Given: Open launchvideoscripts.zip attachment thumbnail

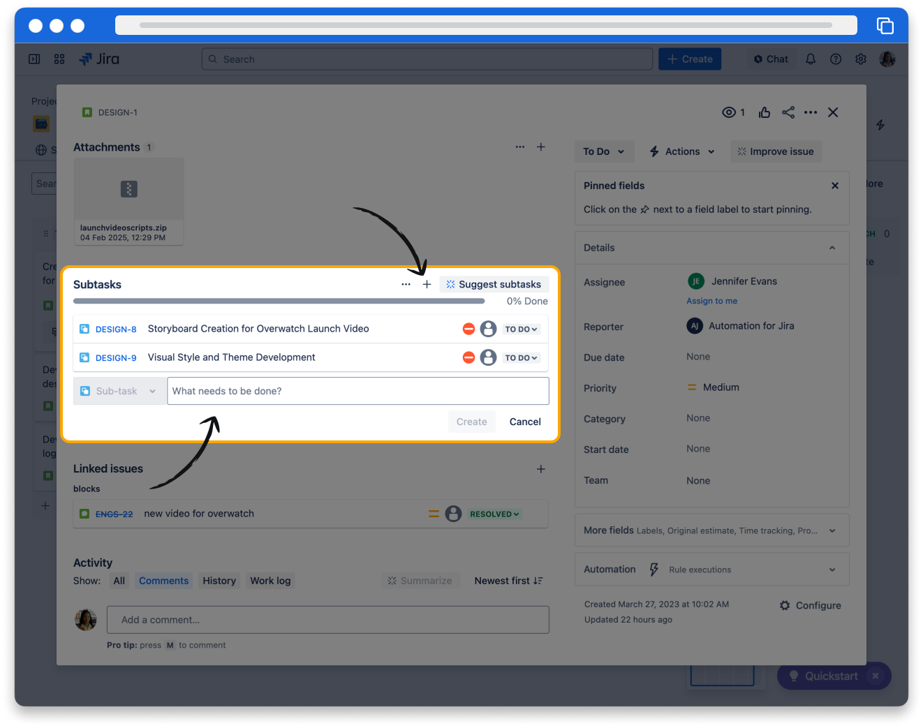Looking at the screenshot, I should [x=129, y=201].
